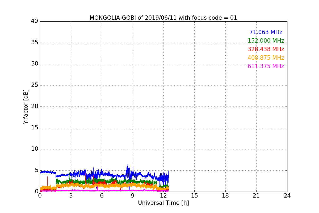This screenshot has height=213, width=319.
Task: Select the 152.000 MHz legend label
Action: [266, 41]
